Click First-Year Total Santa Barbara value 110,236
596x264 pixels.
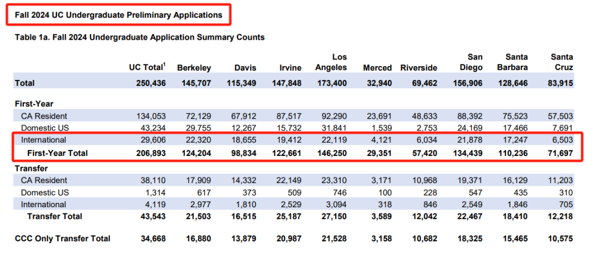click(x=513, y=153)
